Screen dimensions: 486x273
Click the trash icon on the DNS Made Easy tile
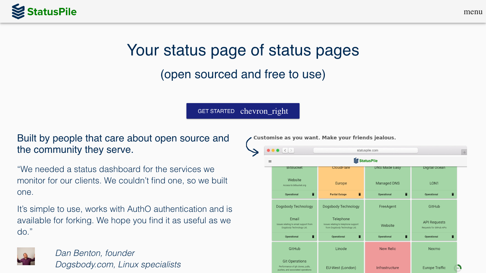coord(406,194)
